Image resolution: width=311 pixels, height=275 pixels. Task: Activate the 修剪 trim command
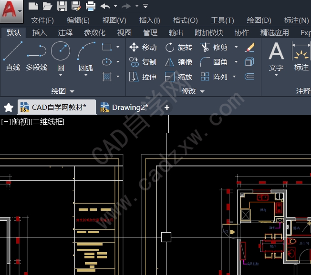pos(214,47)
